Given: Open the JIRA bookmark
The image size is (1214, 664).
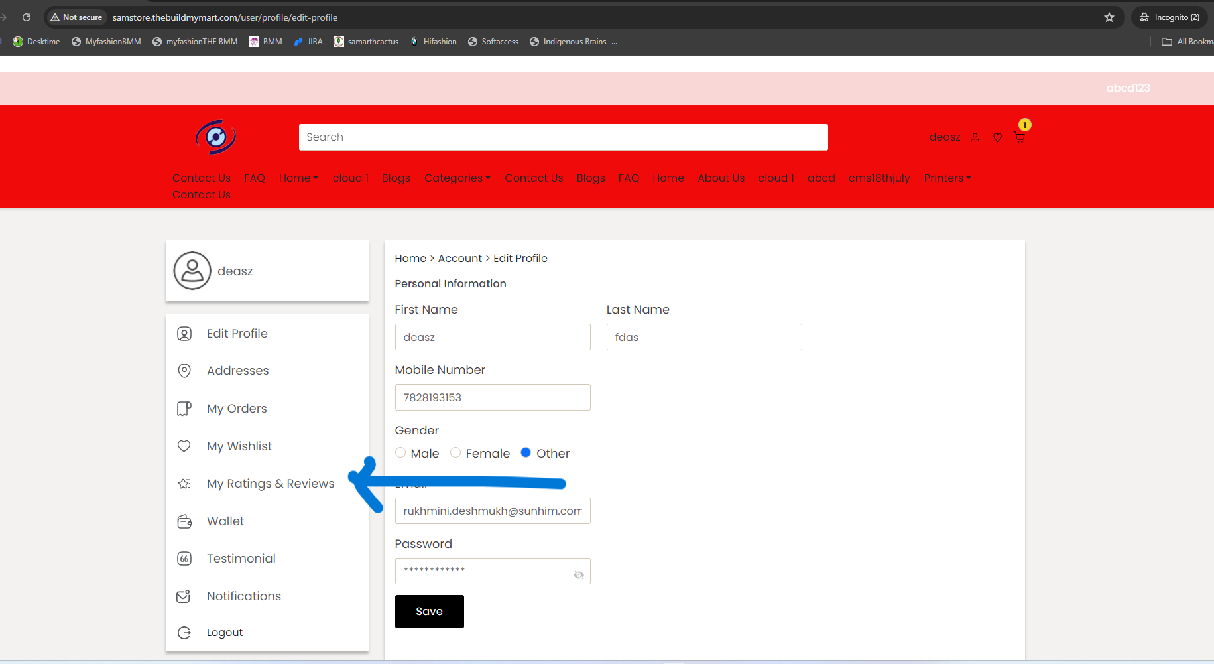Looking at the screenshot, I should pyautogui.click(x=308, y=42).
